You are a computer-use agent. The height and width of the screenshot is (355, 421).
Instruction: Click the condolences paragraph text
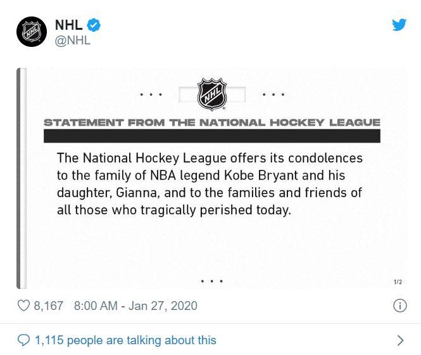pyautogui.click(x=210, y=184)
